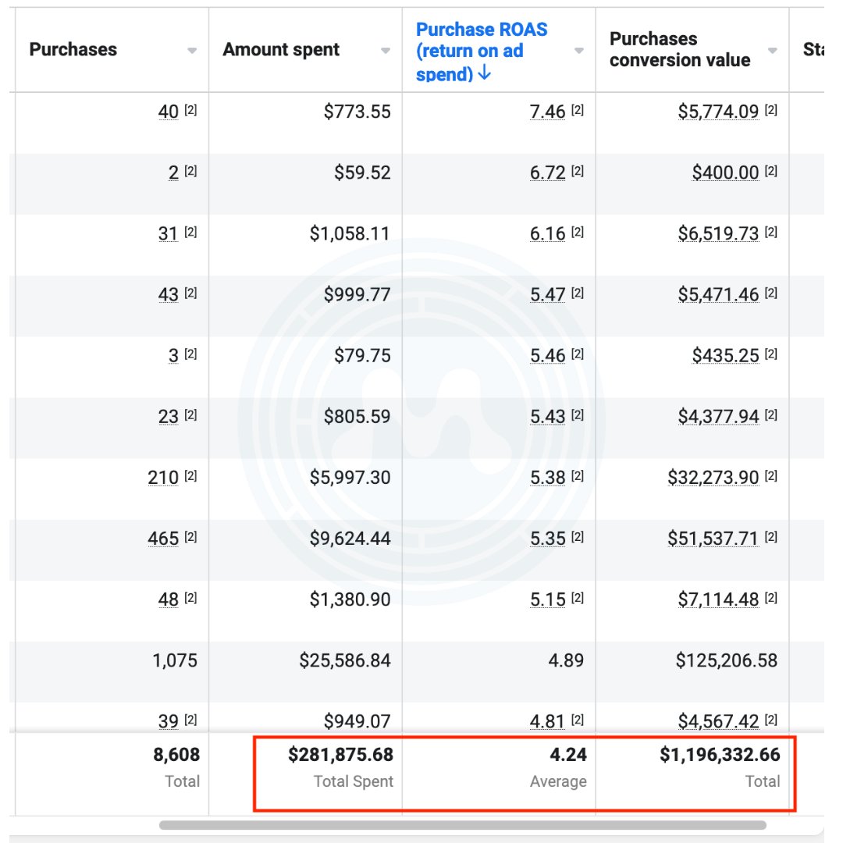Sort by Purchase ROAS header text

[481, 51]
